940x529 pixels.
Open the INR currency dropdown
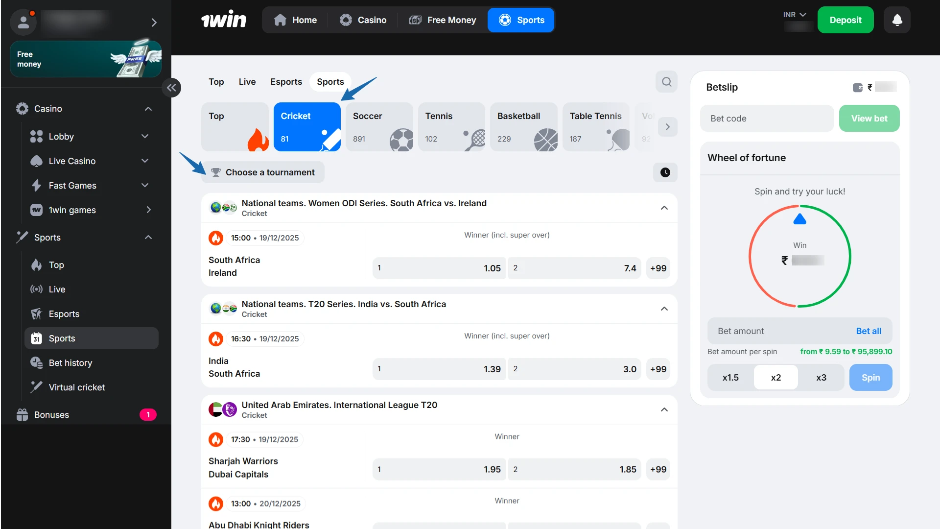click(794, 15)
